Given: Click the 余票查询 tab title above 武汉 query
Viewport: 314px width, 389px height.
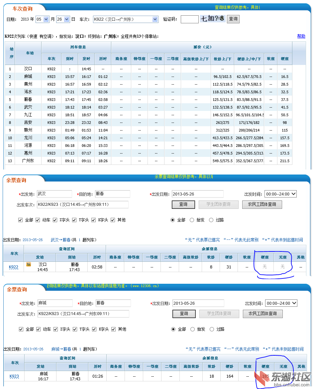Looking at the screenshot, I should pos(16,181).
